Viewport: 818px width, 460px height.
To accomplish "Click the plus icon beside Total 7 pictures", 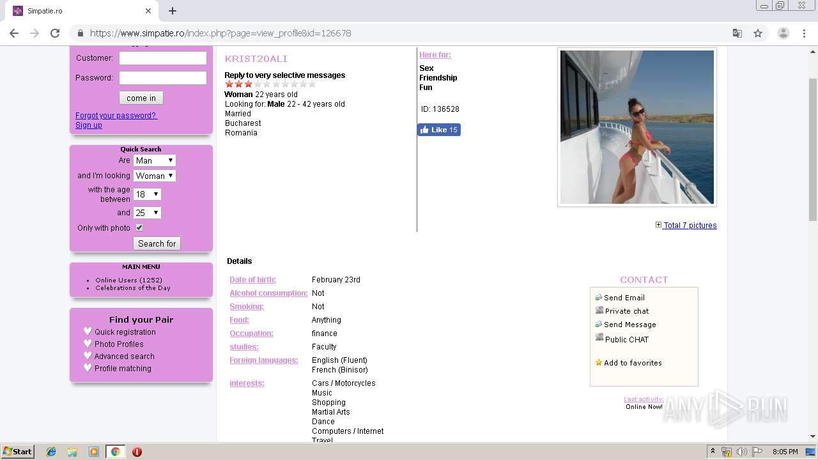I will (x=659, y=225).
